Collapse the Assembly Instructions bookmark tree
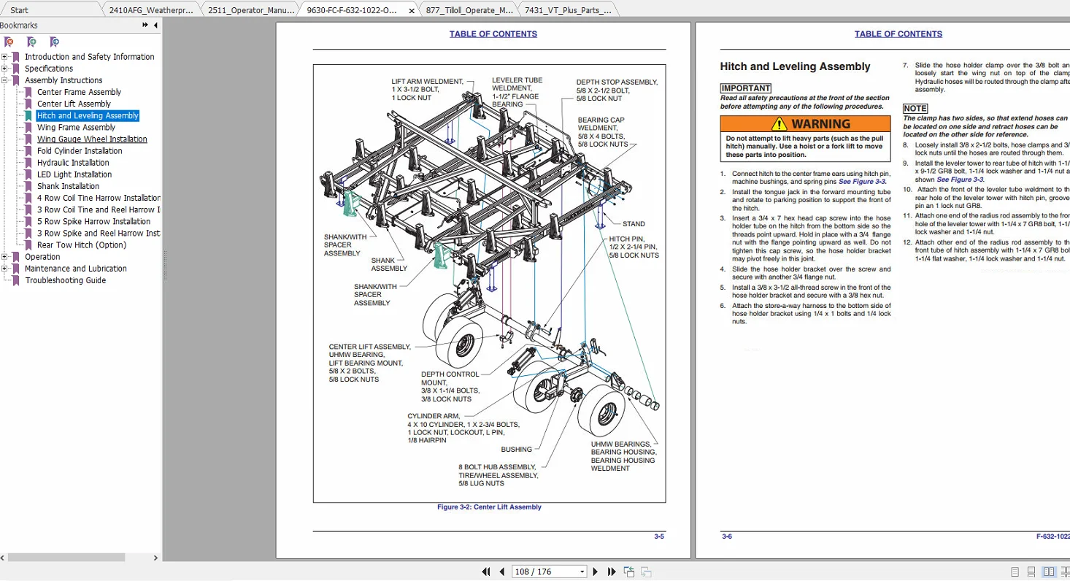1070x581 pixels. pyautogui.click(x=5, y=80)
